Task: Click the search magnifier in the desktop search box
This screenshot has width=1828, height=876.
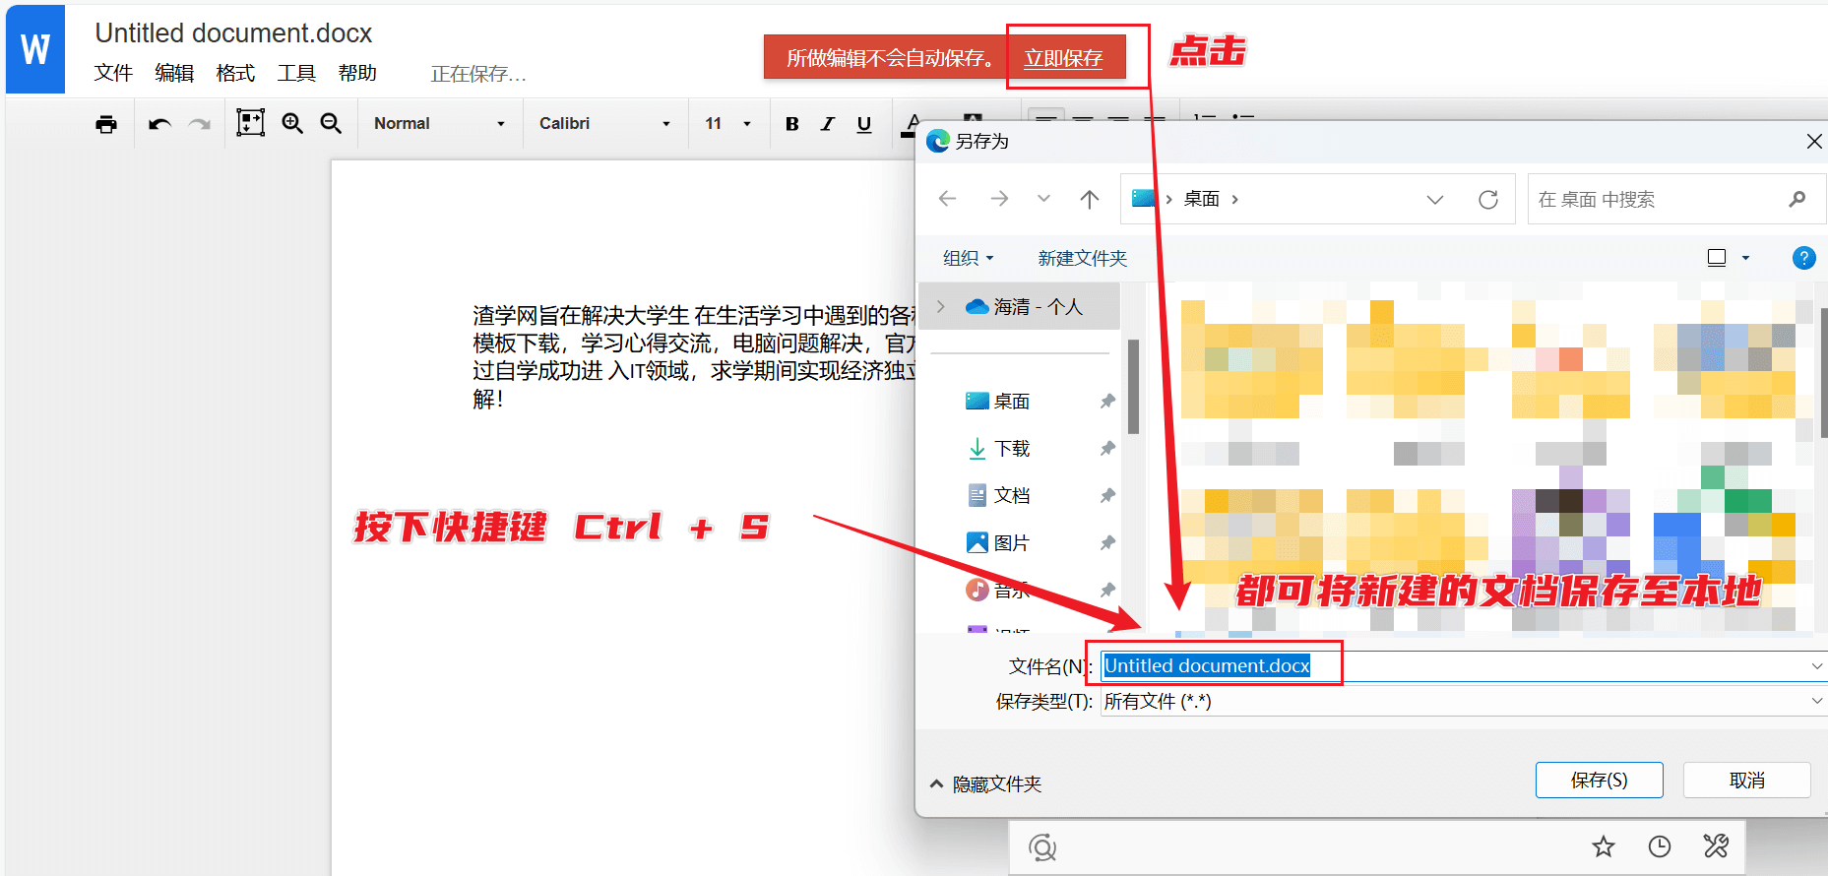Action: [1797, 199]
